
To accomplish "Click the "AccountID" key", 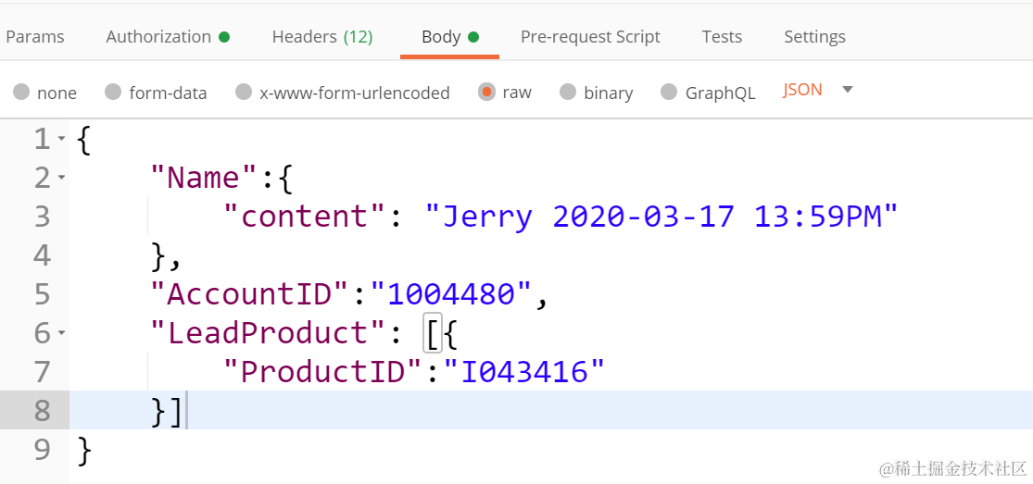I will point(250,293).
